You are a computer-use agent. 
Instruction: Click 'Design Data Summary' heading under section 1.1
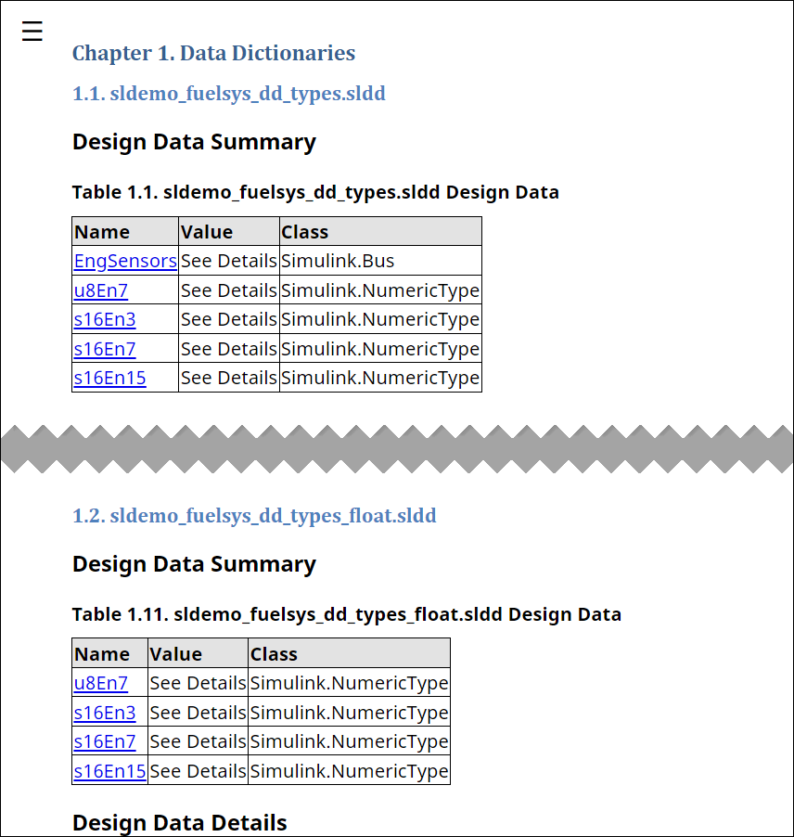point(194,142)
